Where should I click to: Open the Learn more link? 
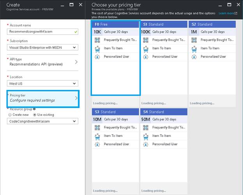[x=226, y=13]
